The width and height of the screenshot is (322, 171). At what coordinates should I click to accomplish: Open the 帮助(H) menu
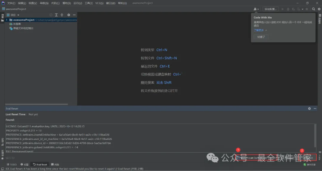point(123,3)
